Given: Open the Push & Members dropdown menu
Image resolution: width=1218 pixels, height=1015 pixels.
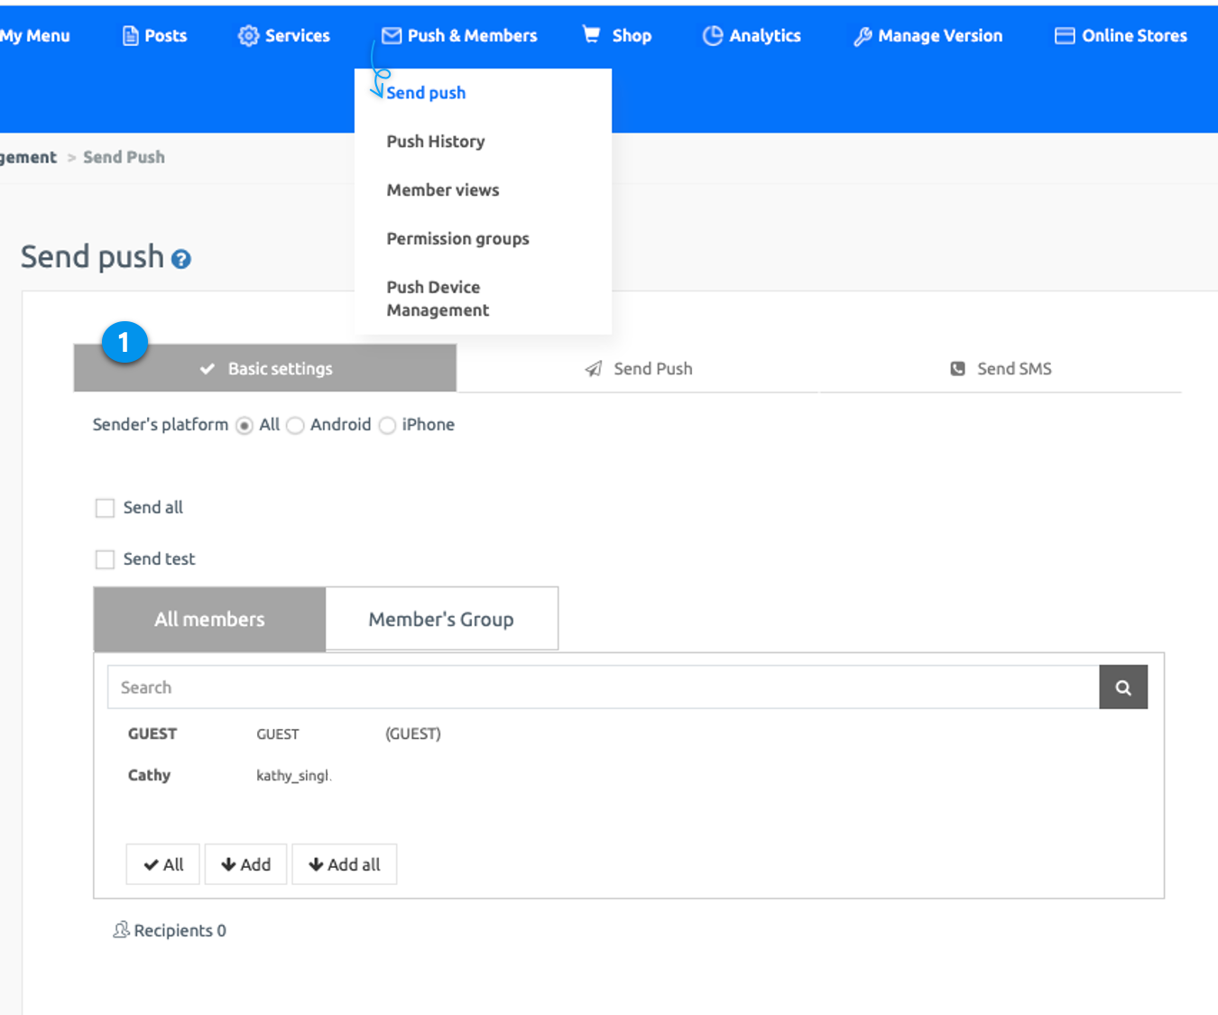Looking at the screenshot, I should click(x=459, y=36).
